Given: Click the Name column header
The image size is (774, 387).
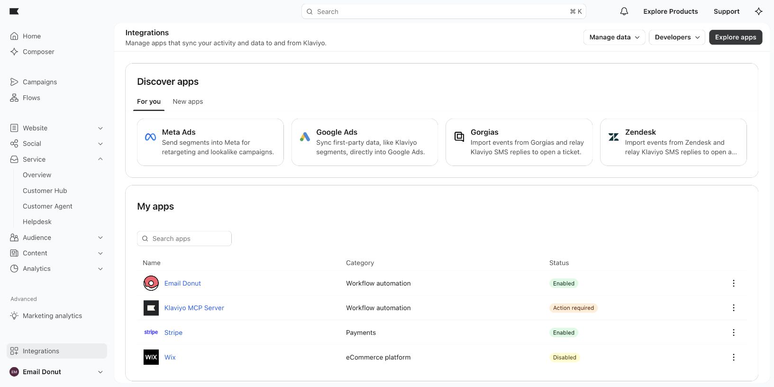Looking at the screenshot, I should (x=152, y=263).
